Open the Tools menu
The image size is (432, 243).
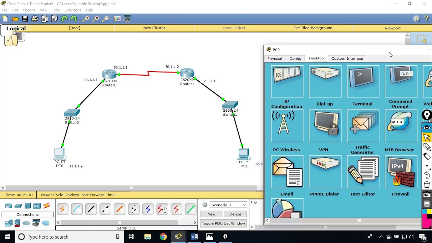tap(56, 10)
